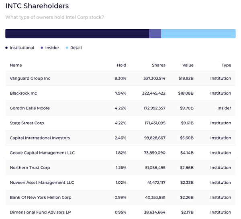This screenshot has height=219, width=241.
Task: Click the Value column header
Action: click(188, 65)
